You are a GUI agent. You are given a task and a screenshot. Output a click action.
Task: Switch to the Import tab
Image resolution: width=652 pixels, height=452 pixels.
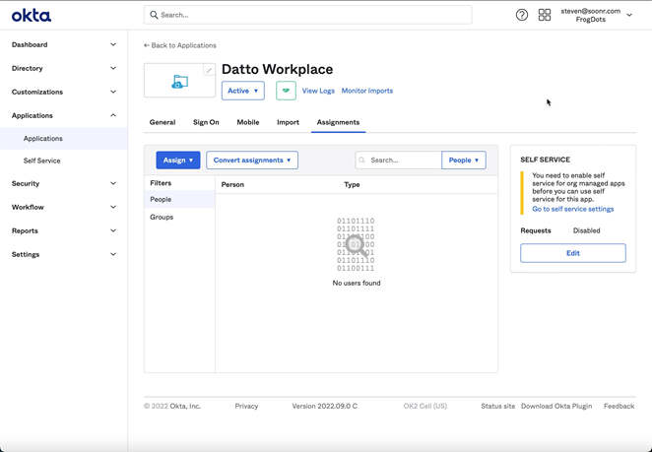[288, 122]
